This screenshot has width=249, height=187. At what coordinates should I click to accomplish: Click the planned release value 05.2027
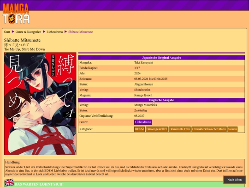coord(139,116)
